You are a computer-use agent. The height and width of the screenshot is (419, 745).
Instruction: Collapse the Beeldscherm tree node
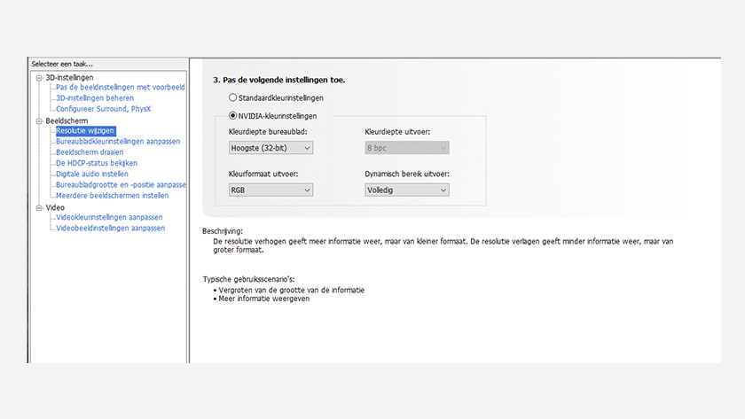[x=38, y=120]
